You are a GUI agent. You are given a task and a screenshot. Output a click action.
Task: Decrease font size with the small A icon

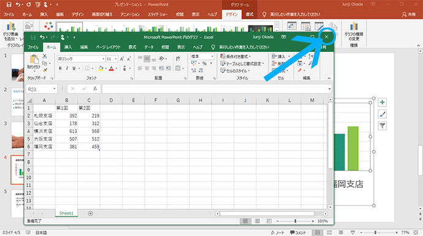pyautogui.click(x=129, y=59)
